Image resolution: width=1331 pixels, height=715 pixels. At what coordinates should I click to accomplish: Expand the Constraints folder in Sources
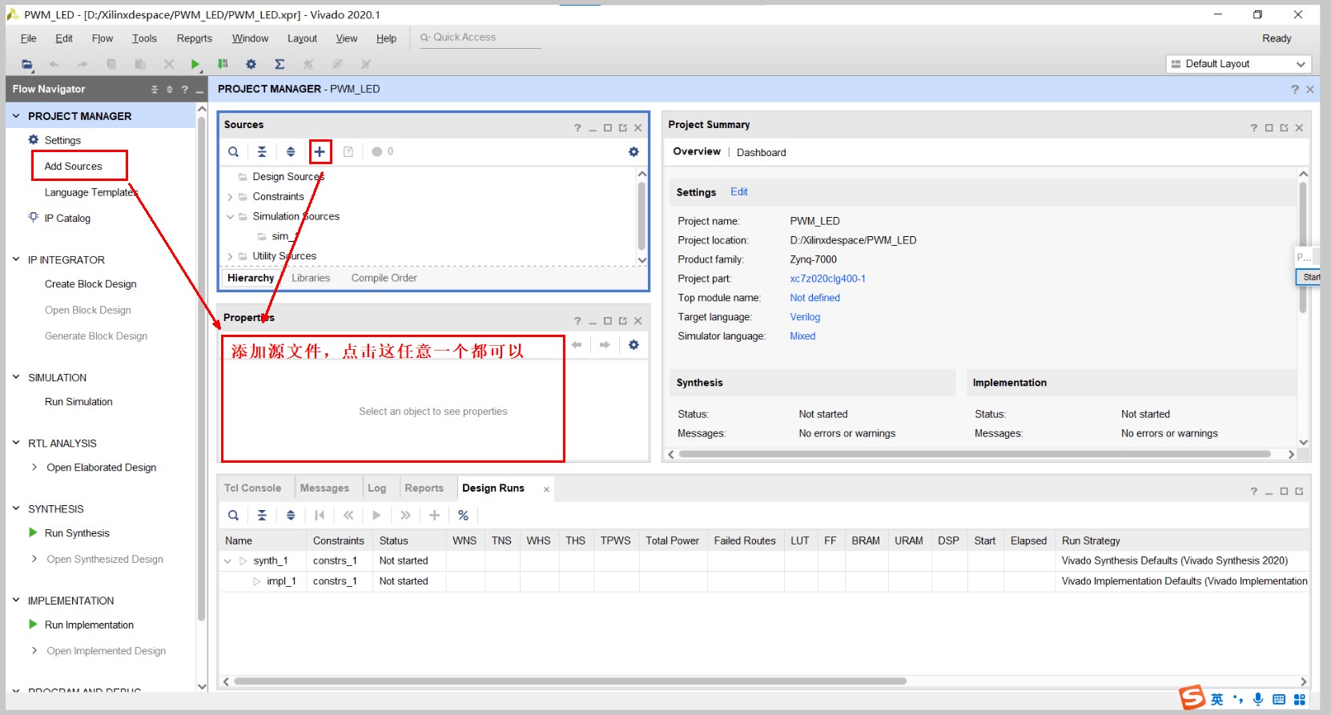(x=230, y=197)
